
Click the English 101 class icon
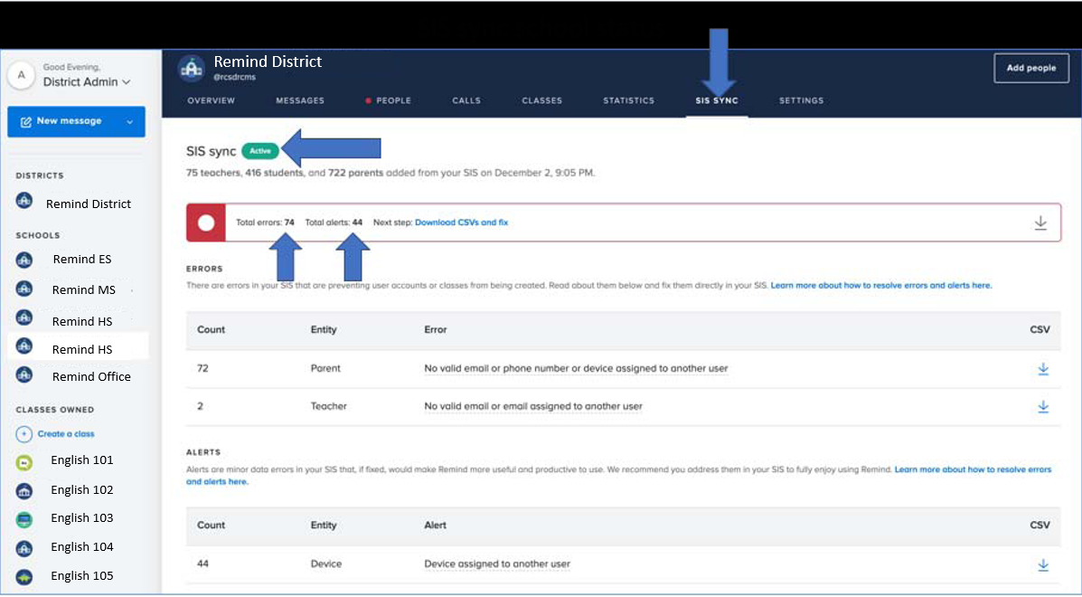pos(24,462)
